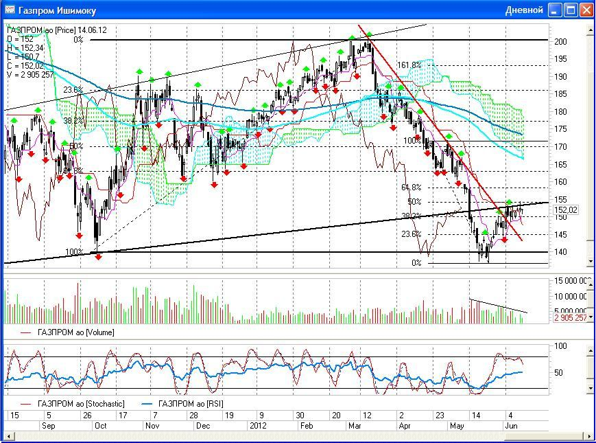The image size is (596, 443).
Task: Click the 'Dec' month label on time axis
Action: (x=203, y=426)
